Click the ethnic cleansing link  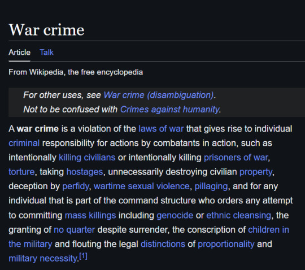(x=239, y=215)
